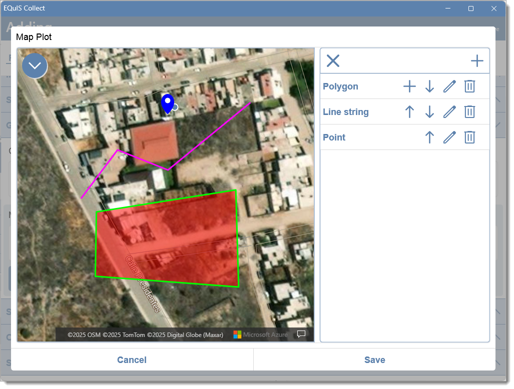This screenshot has height=389, width=514.
Task: Click the Calle Presidentes street label
Action: click(x=143, y=284)
